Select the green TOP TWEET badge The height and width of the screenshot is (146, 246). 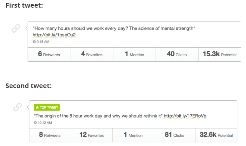47,108
